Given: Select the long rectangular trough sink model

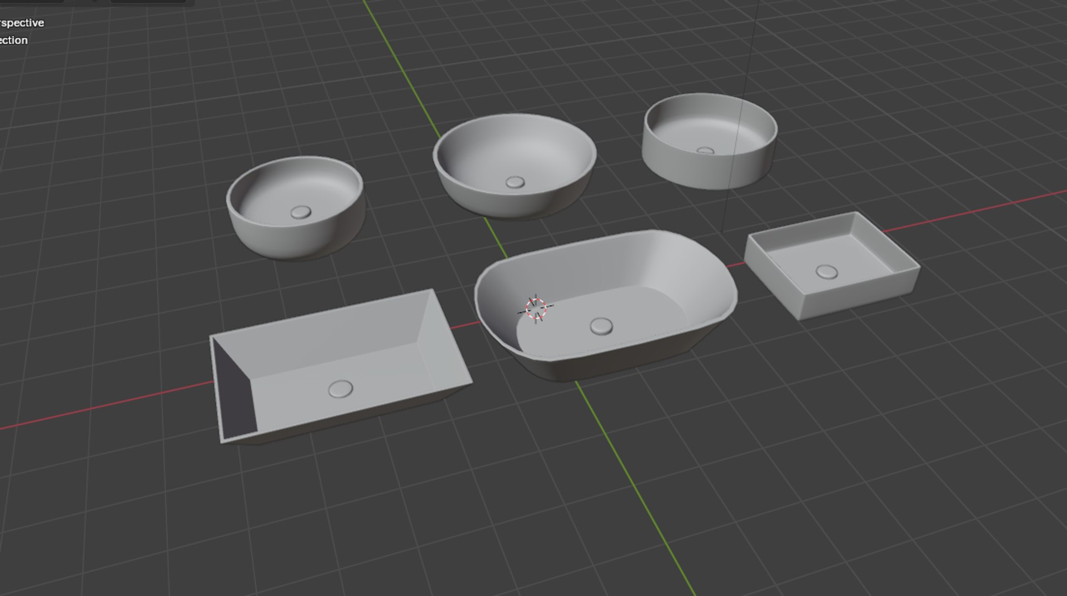Looking at the screenshot, I should point(340,367).
